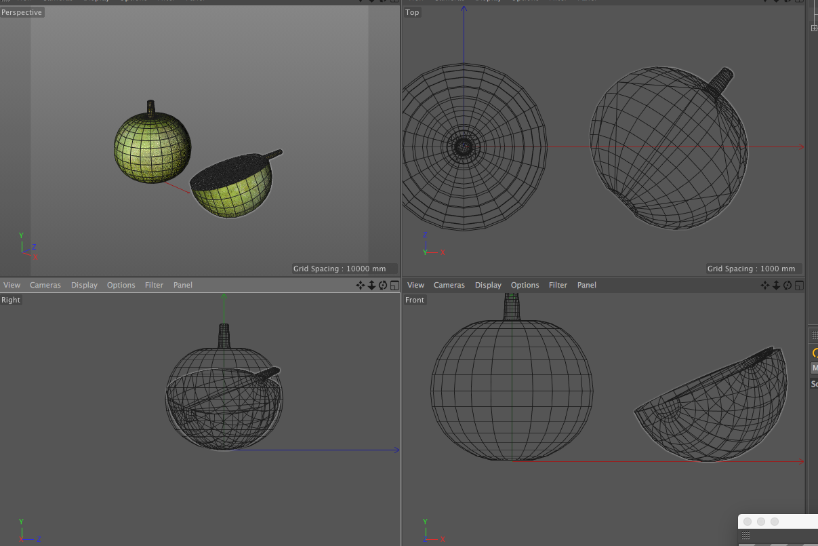818x546 pixels.
Task: Open the Cameras dropdown in the Right viewport
Action: [x=45, y=286]
